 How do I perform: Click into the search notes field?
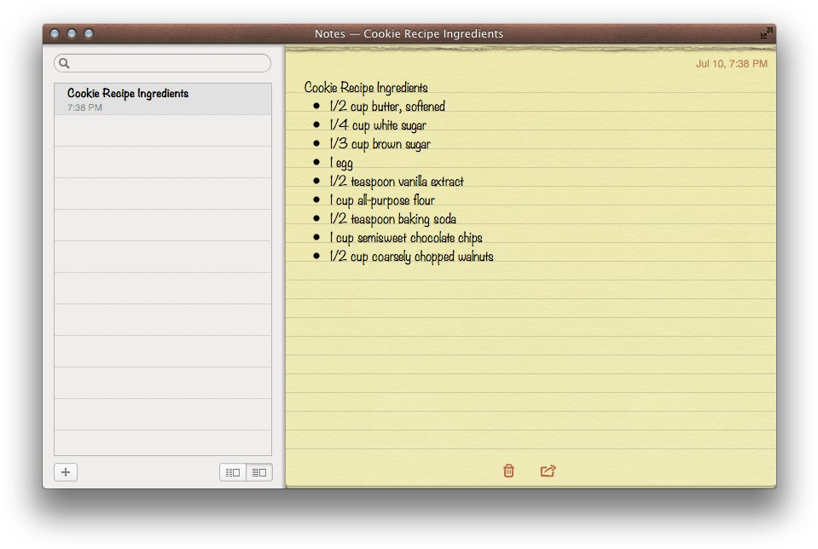pos(162,62)
